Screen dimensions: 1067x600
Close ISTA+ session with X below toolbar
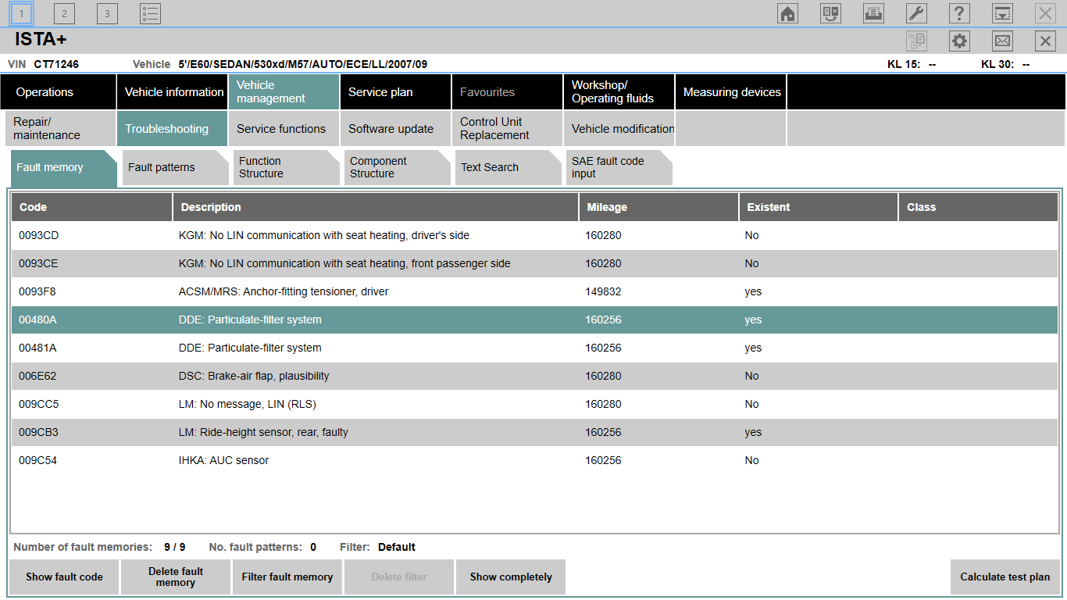tap(1045, 41)
